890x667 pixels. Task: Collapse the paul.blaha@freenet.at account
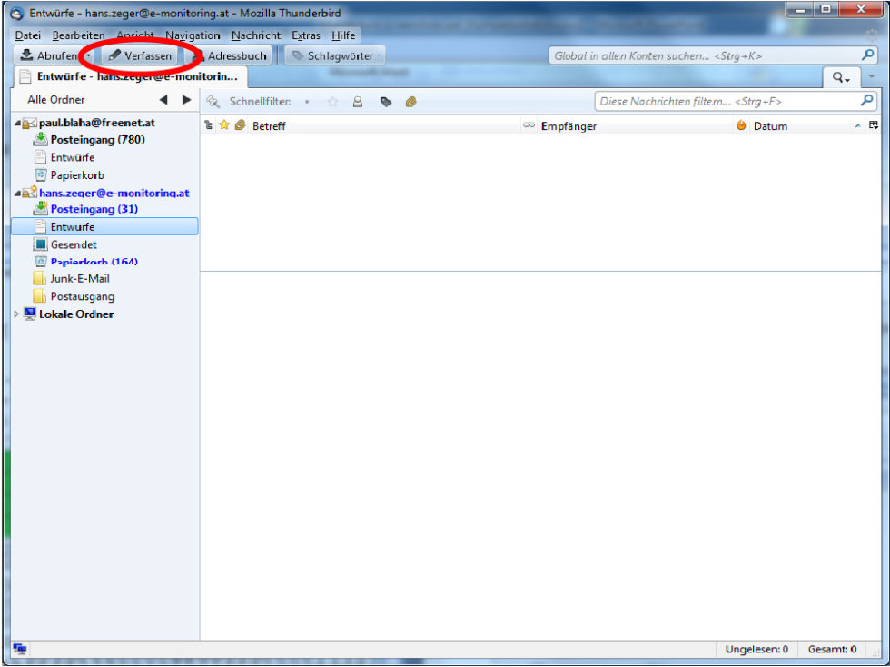pos(17,123)
